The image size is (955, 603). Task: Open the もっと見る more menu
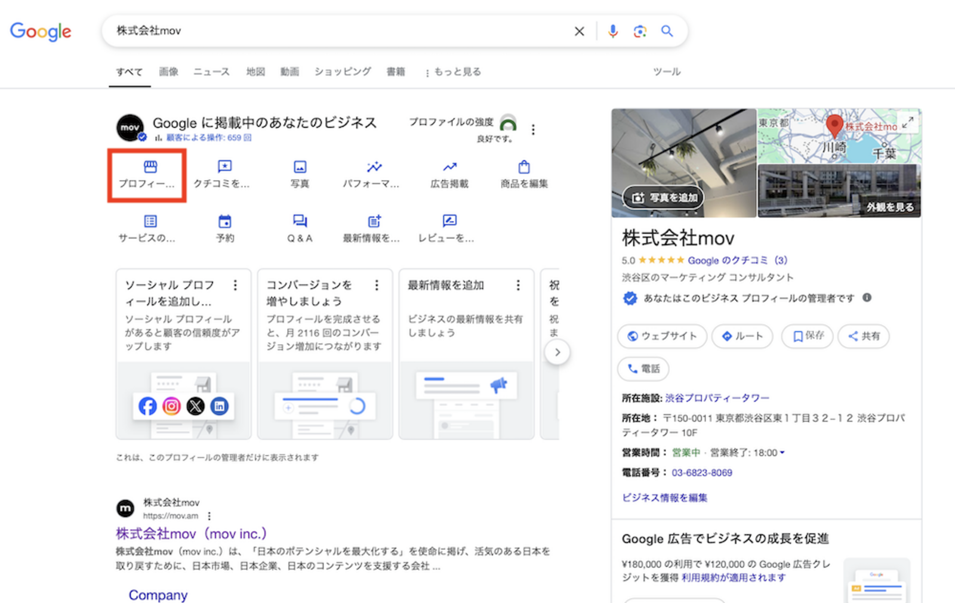(x=453, y=72)
